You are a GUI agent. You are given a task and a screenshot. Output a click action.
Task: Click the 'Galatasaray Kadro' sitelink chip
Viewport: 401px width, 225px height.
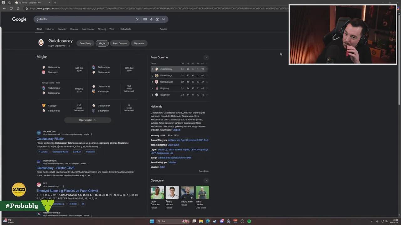click(x=60, y=152)
